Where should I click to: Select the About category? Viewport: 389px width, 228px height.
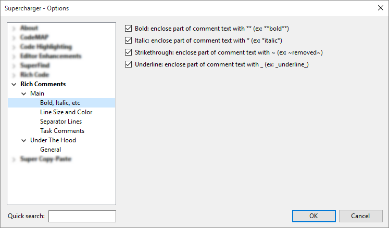point(29,28)
